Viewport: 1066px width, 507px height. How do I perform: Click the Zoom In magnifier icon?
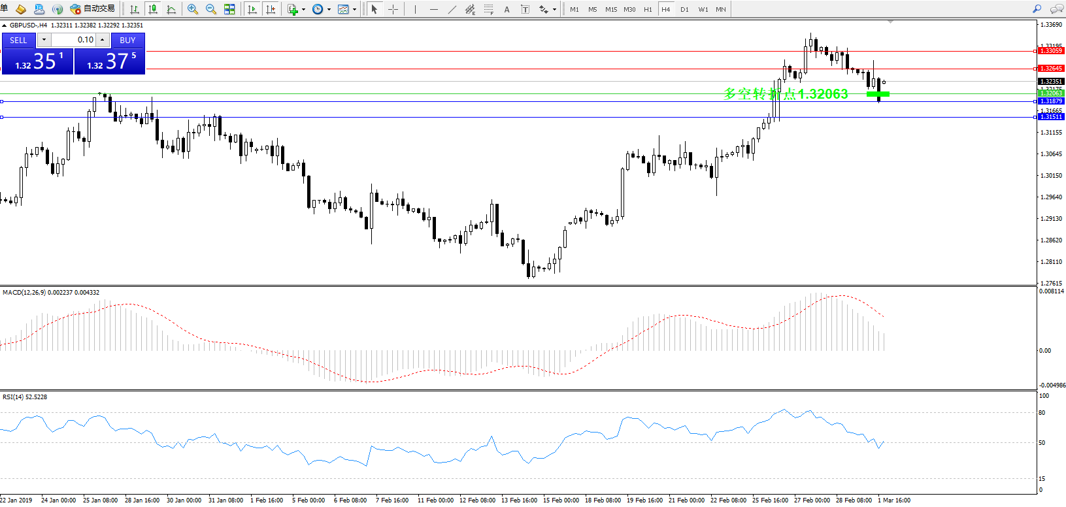tap(192, 9)
